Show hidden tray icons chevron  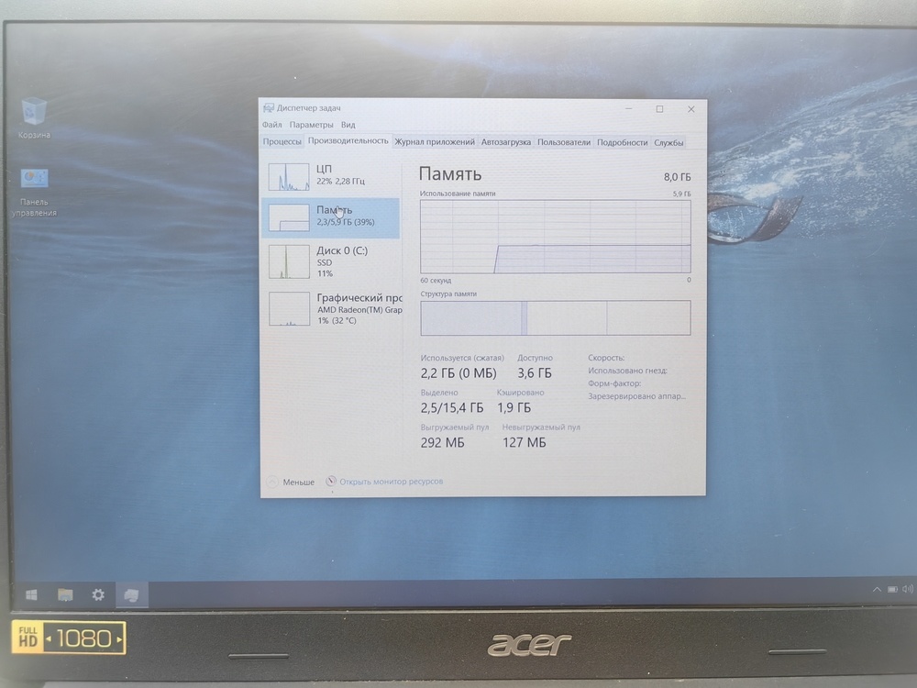[877, 589]
